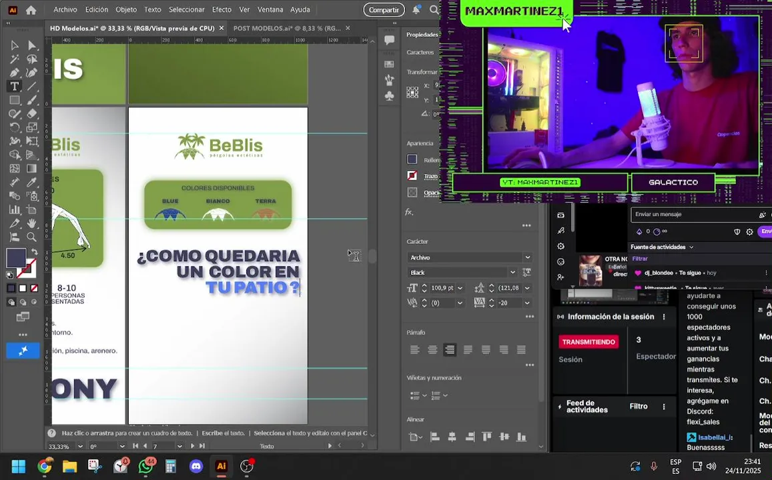Viewport: 772px width, 480px height.
Task: Select the Zoom magnifier tool
Action: (x=31, y=237)
